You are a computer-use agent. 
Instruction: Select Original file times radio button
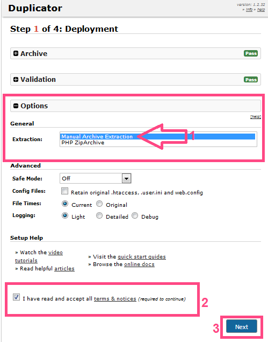[99, 204]
